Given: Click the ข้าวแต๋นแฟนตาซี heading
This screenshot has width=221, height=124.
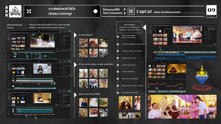Looking at the screenshot, I should pyautogui.click(x=86, y=35).
